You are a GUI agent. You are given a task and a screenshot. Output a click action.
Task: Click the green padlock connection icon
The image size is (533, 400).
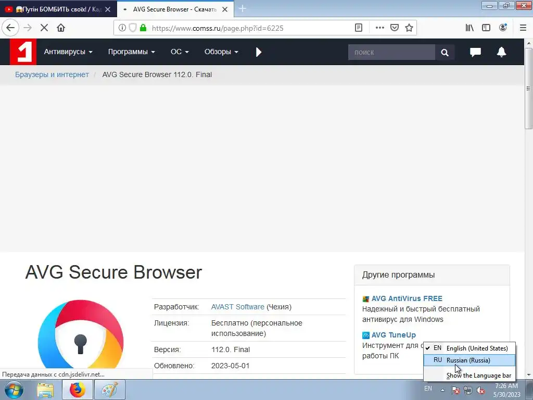143,28
